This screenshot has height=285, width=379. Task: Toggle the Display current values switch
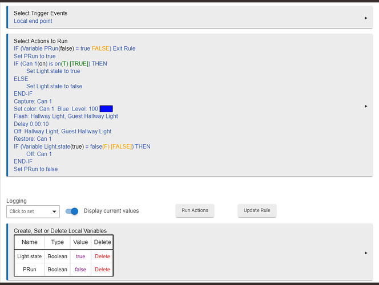[72, 211]
